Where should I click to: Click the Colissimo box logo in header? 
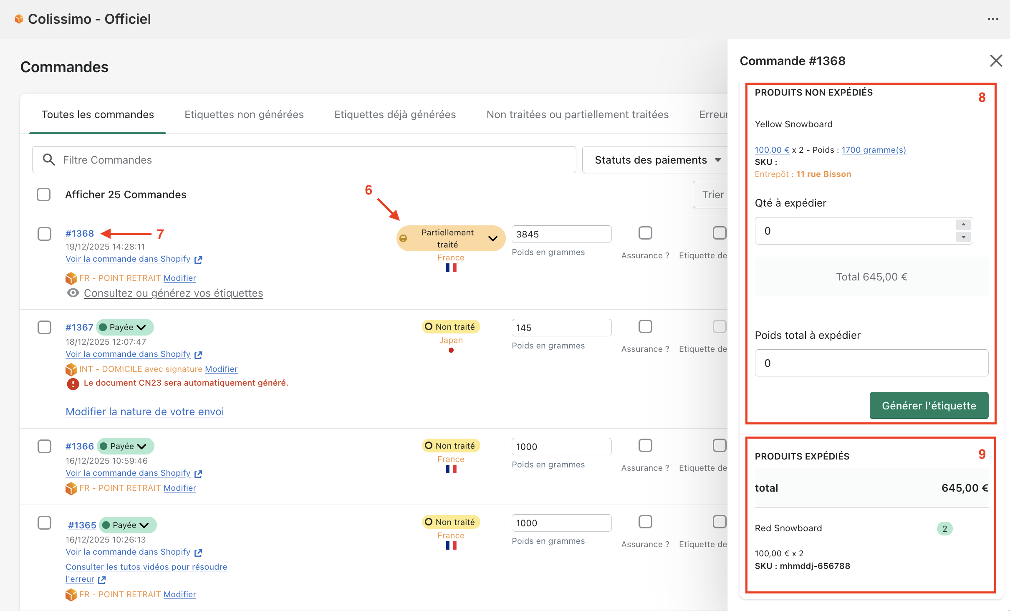pos(19,19)
